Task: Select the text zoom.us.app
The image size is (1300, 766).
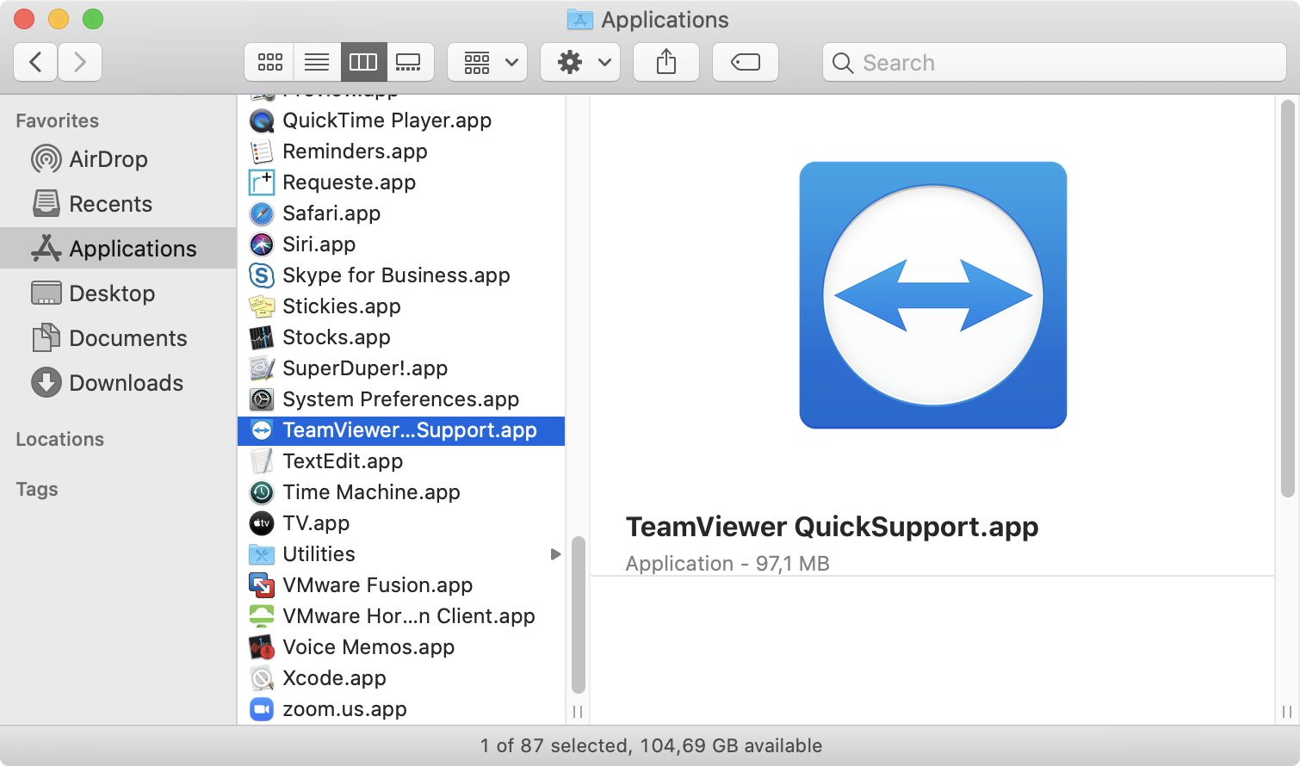Action: (x=344, y=709)
